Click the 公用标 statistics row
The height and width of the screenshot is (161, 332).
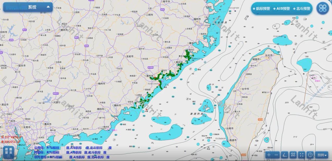[73, 148]
